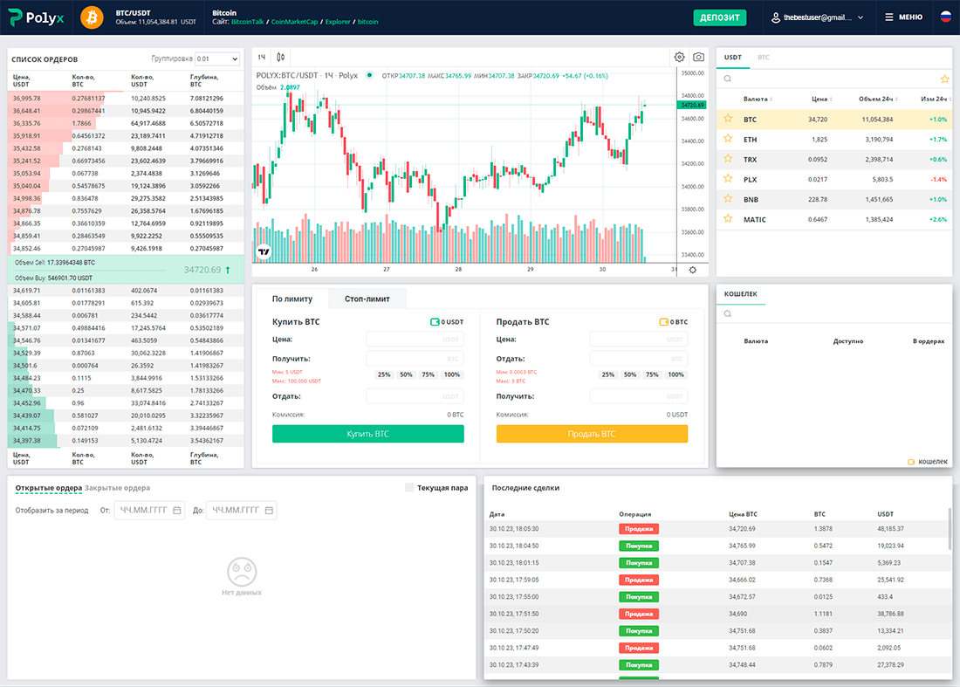960x687 pixels.
Task: Expand the user account dropdown in the header
Action: (816, 17)
